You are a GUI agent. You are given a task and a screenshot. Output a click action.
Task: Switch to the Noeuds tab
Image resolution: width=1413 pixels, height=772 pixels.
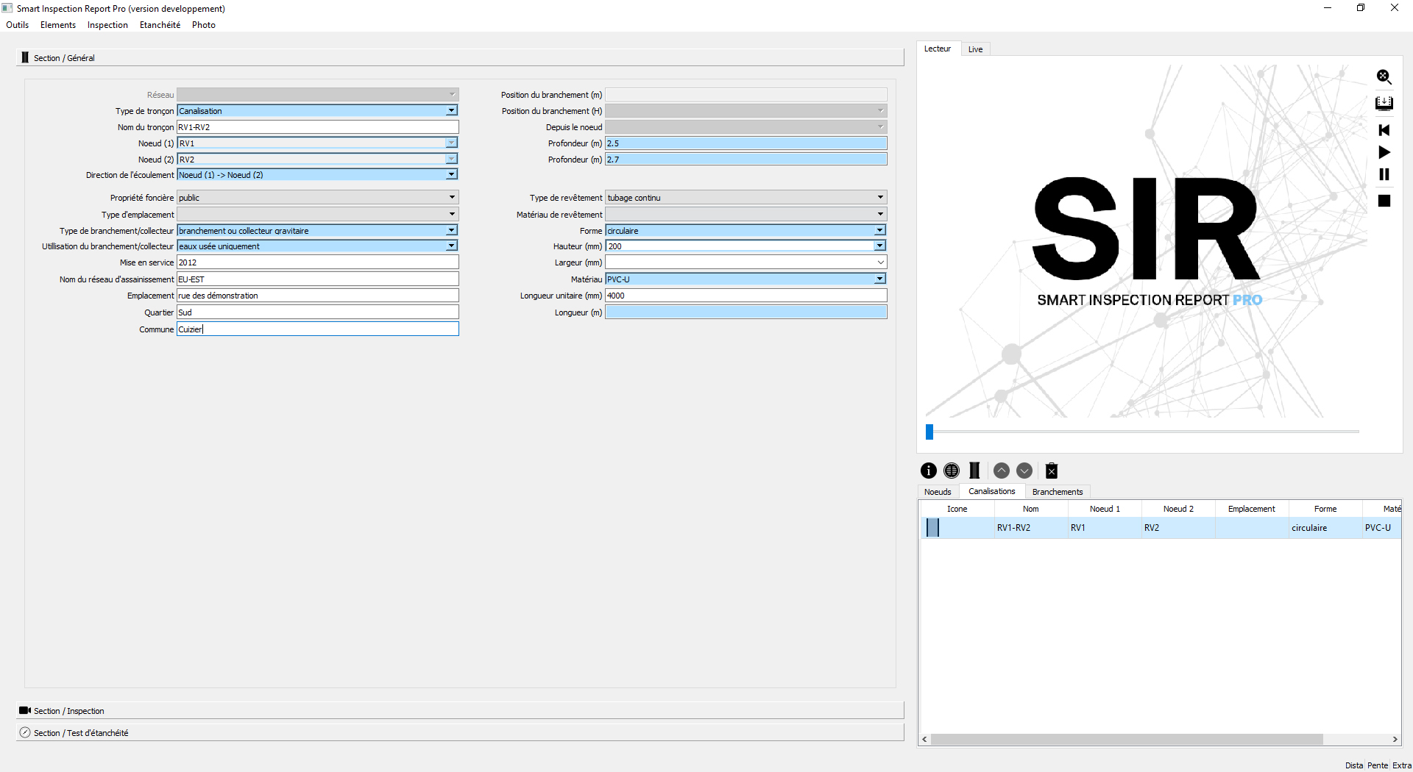pyautogui.click(x=938, y=492)
